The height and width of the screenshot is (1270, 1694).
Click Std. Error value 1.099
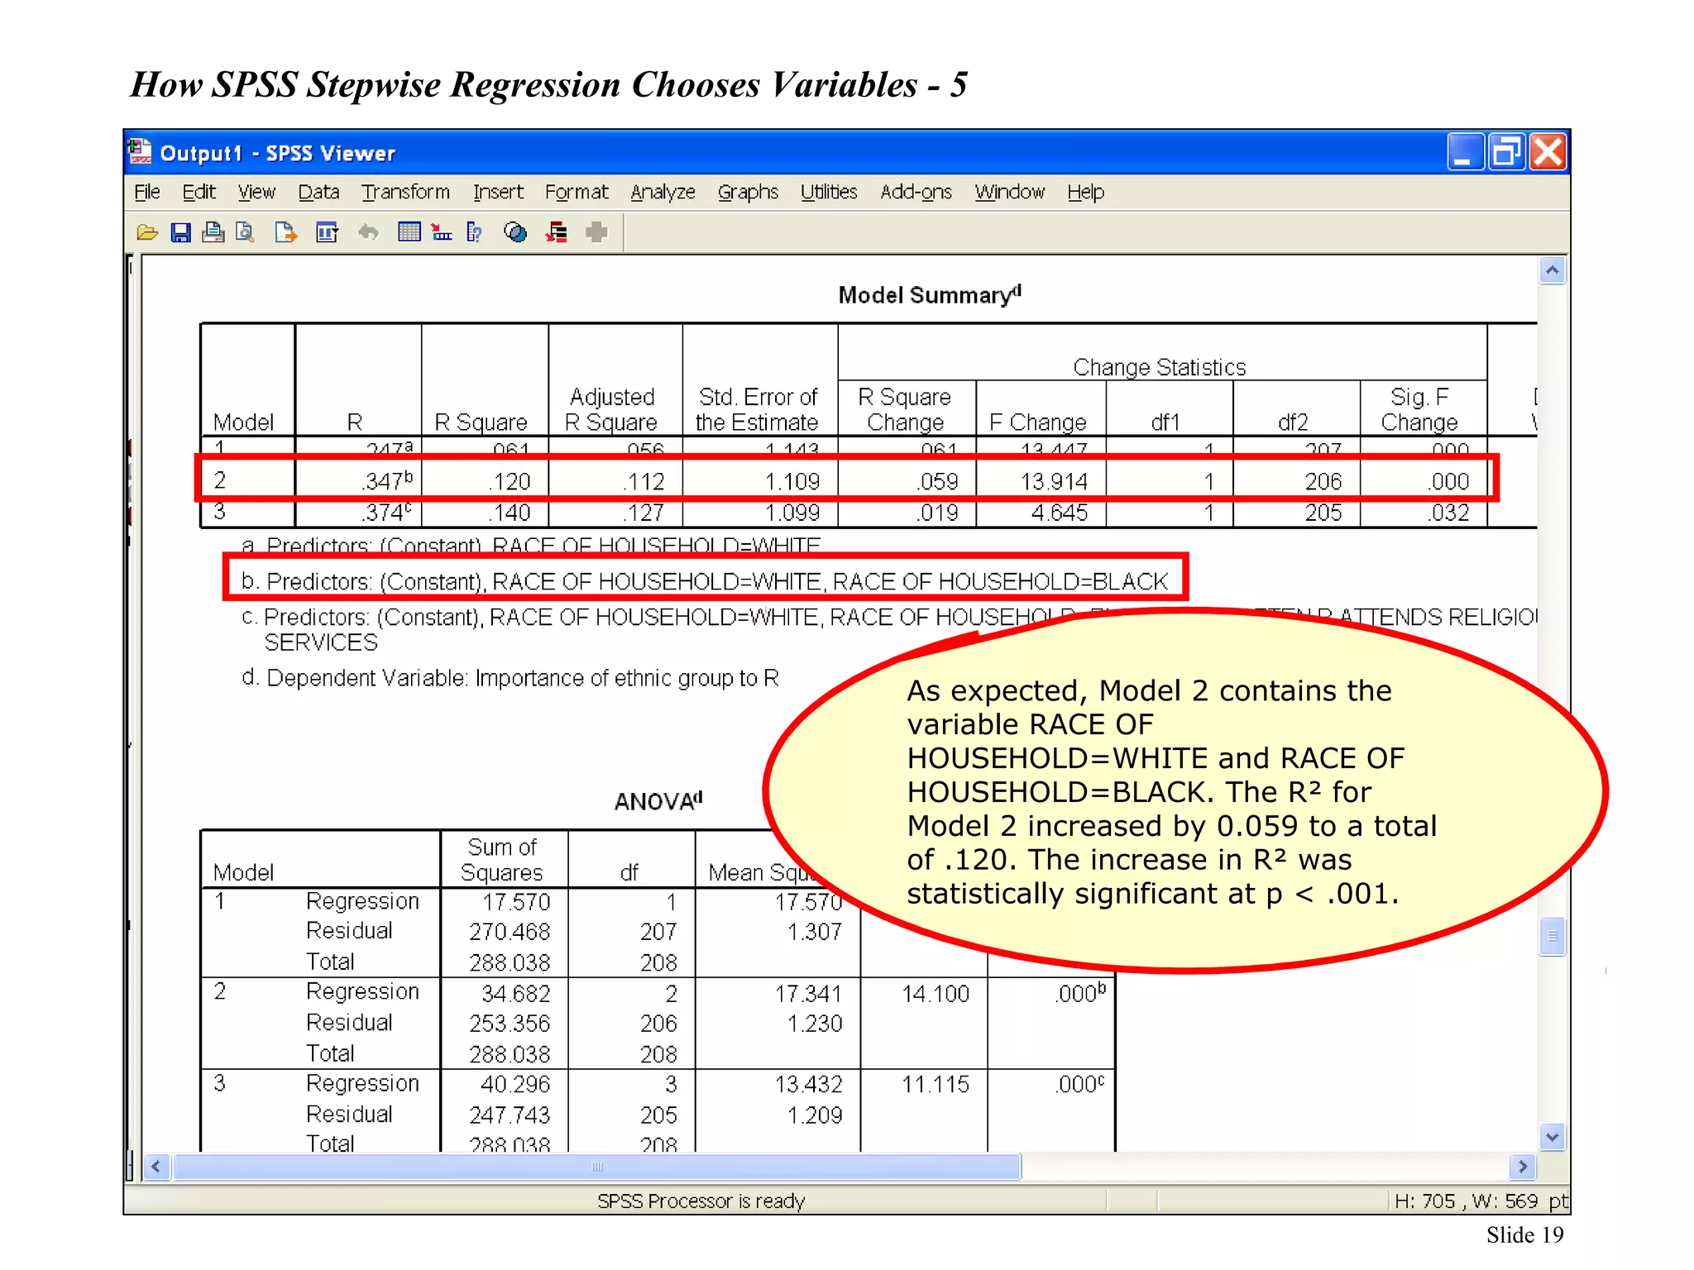click(x=792, y=513)
